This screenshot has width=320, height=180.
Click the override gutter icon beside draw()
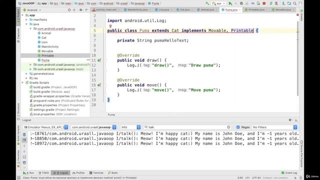tap(99, 60)
